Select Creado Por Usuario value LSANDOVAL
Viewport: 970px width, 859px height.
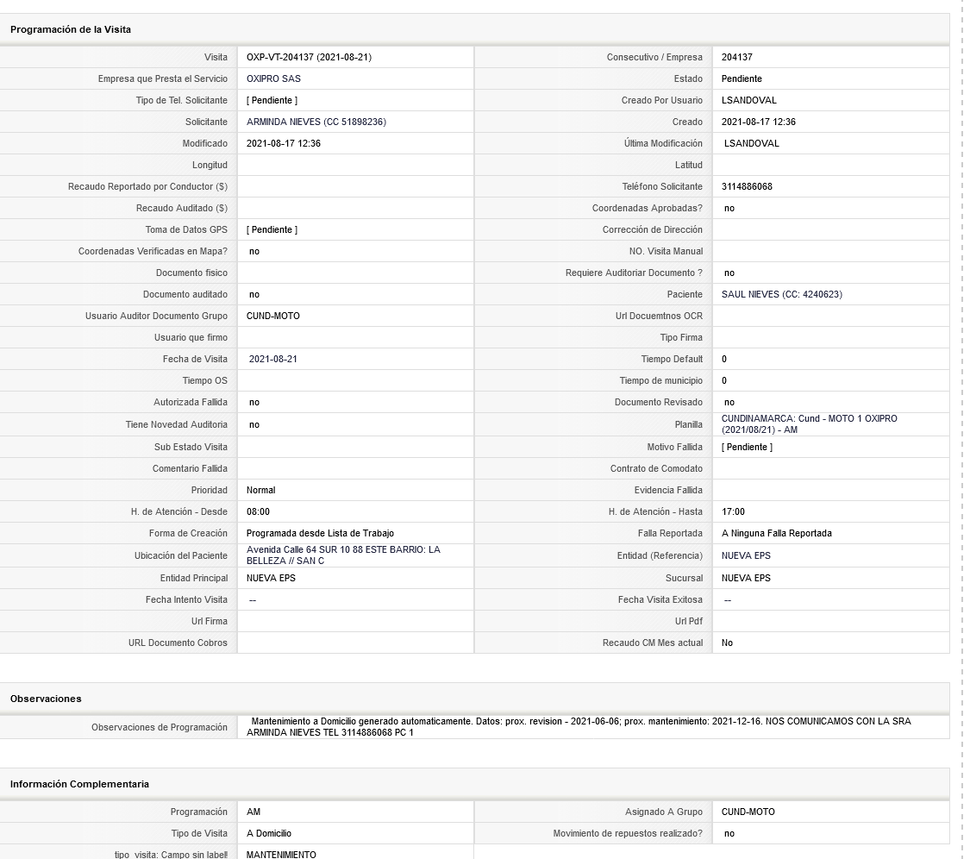(748, 100)
